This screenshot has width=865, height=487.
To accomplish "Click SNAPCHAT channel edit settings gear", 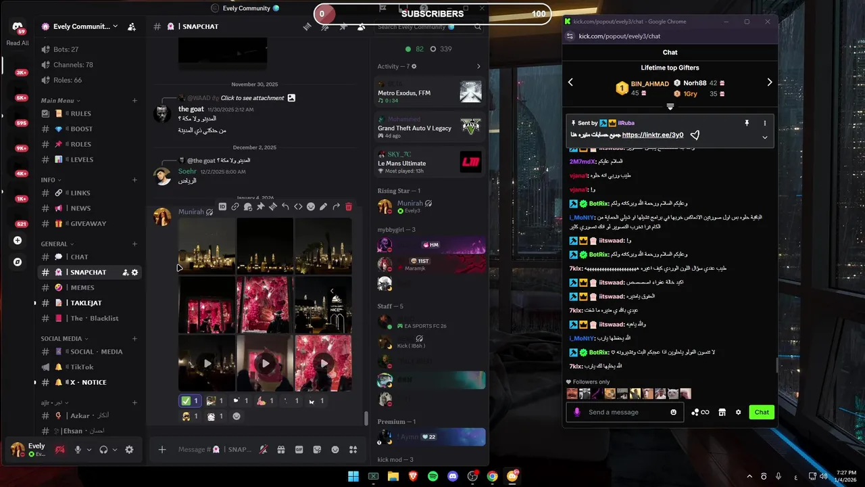I will click(x=134, y=272).
